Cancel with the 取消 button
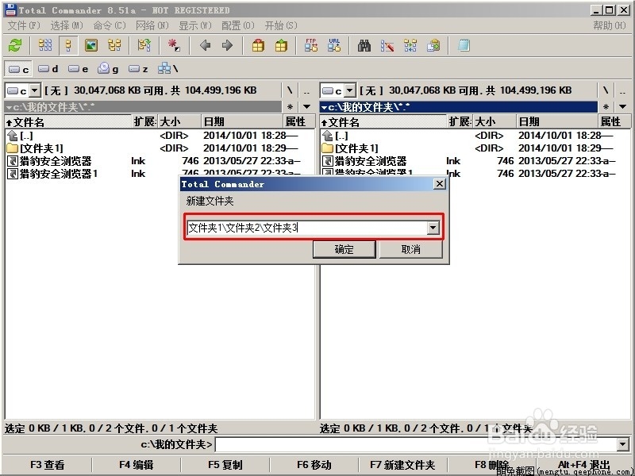Image resolution: width=635 pixels, height=476 pixels. pyautogui.click(x=410, y=249)
